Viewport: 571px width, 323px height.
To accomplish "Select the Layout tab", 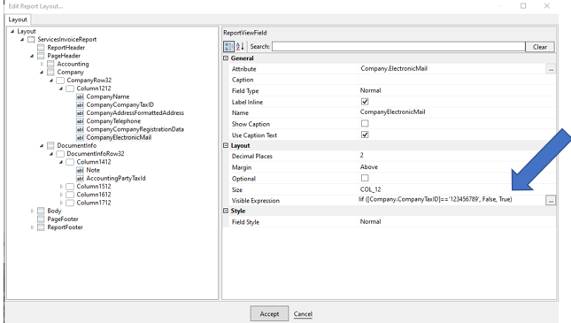I will click(x=18, y=19).
